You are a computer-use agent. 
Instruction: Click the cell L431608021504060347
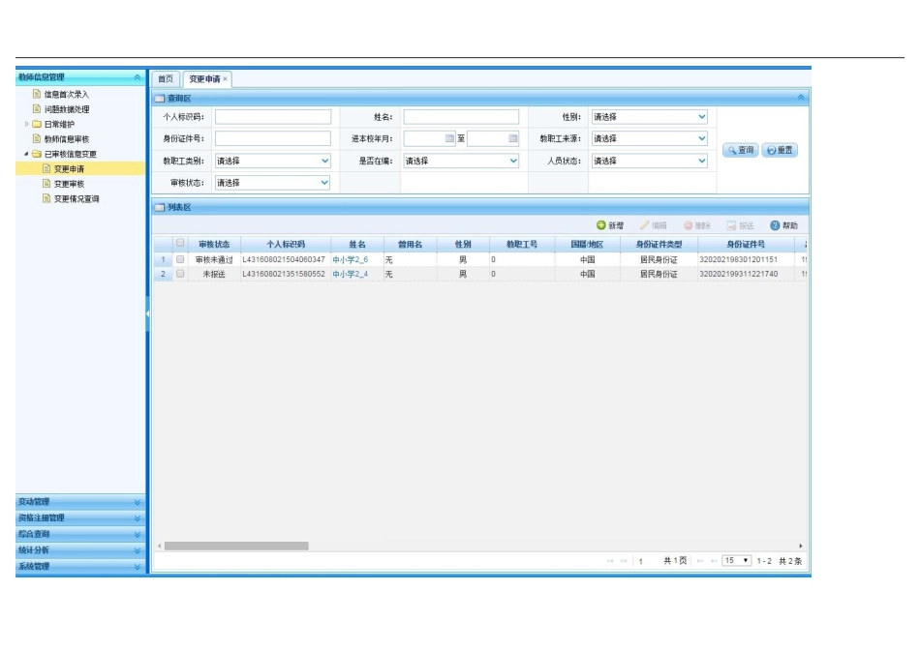click(x=284, y=259)
